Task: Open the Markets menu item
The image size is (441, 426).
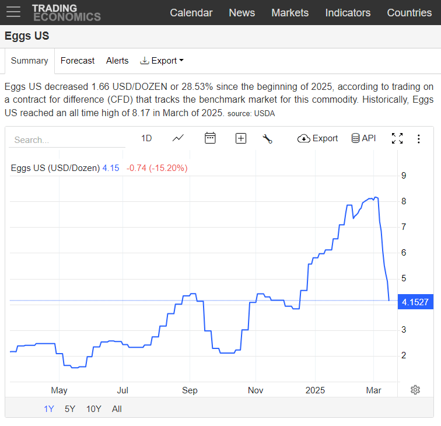Action: click(290, 13)
